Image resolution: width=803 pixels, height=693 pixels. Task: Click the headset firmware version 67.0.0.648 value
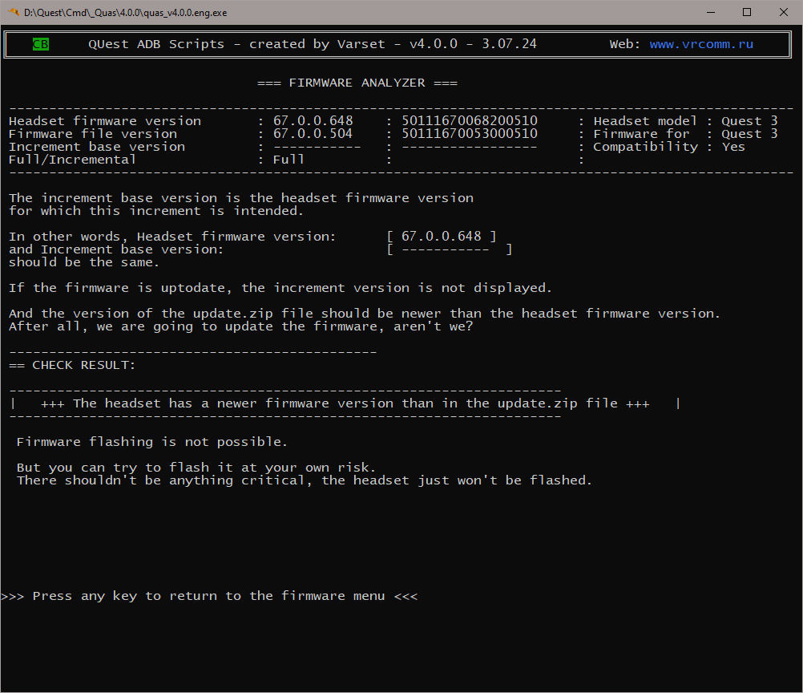[x=313, y=121]
